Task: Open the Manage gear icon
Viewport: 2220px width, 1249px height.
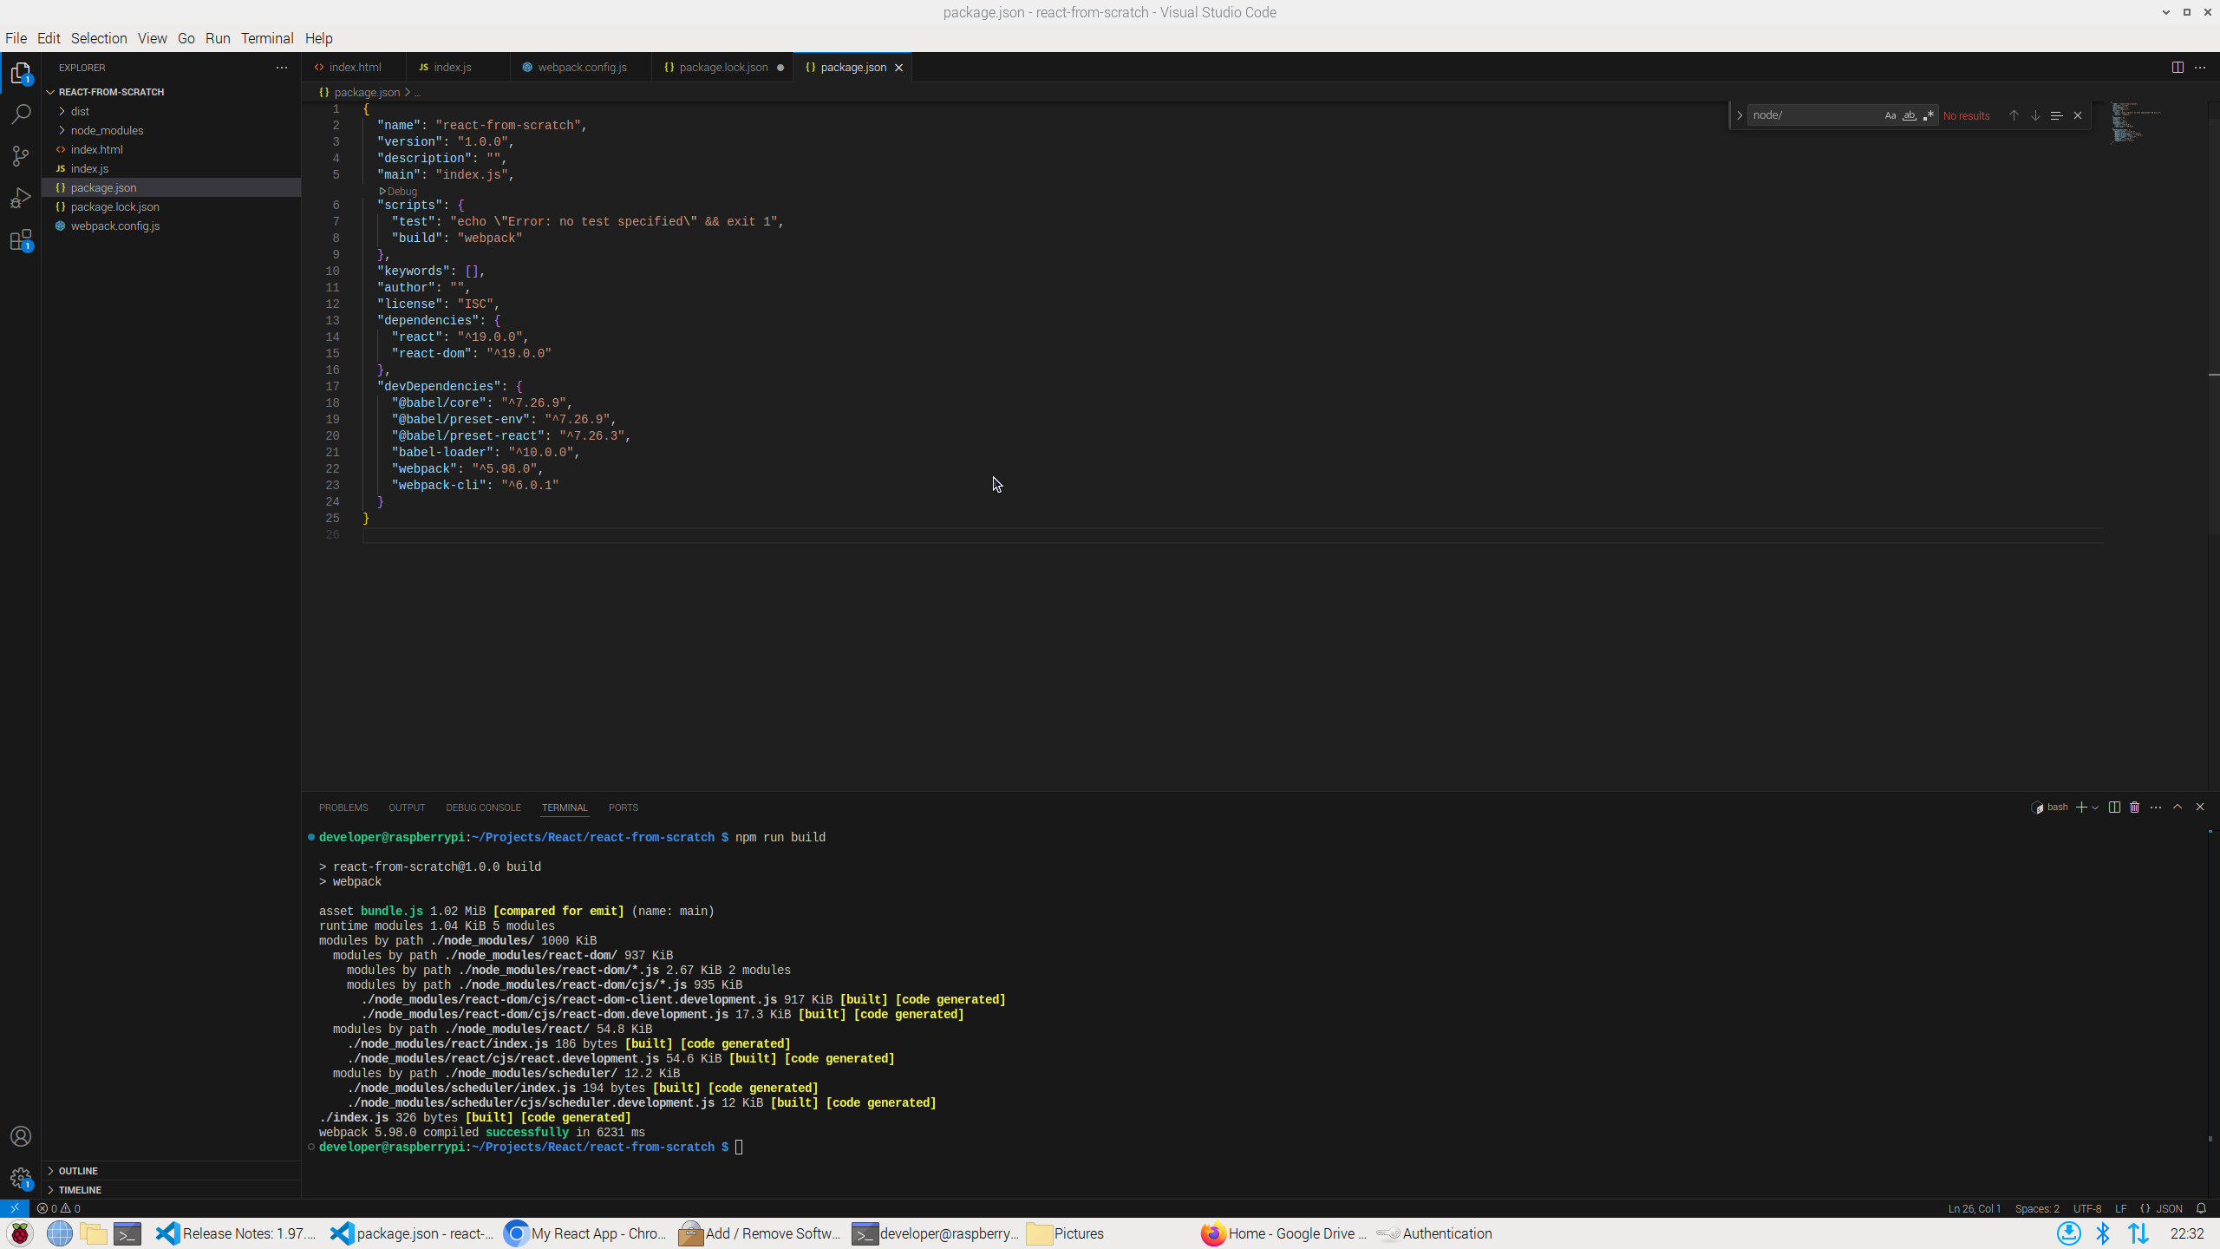Action: point(21,1178)
